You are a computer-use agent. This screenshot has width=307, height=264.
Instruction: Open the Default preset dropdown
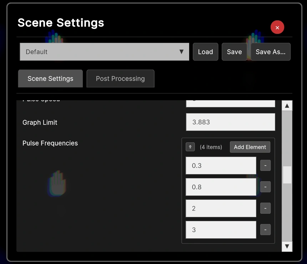104,52
